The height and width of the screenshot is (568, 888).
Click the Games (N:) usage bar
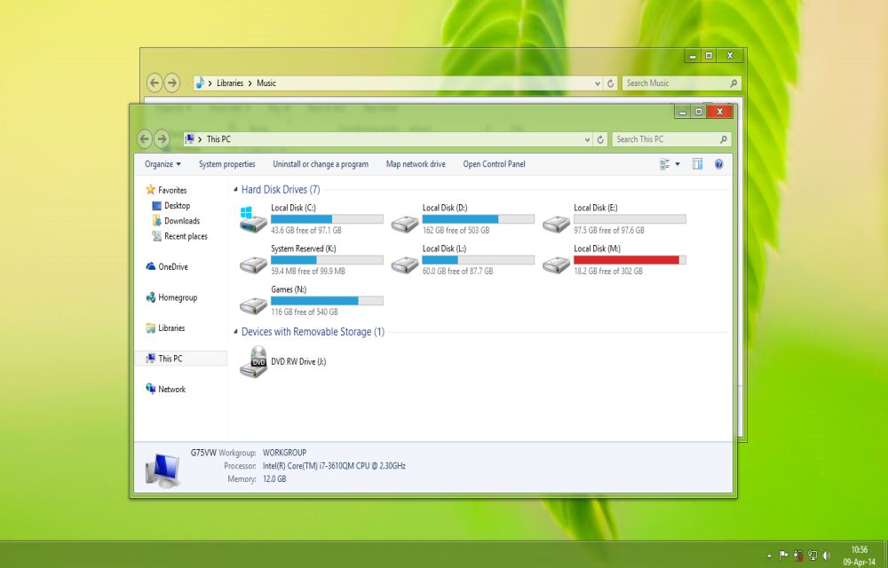(x=327, y=300)
